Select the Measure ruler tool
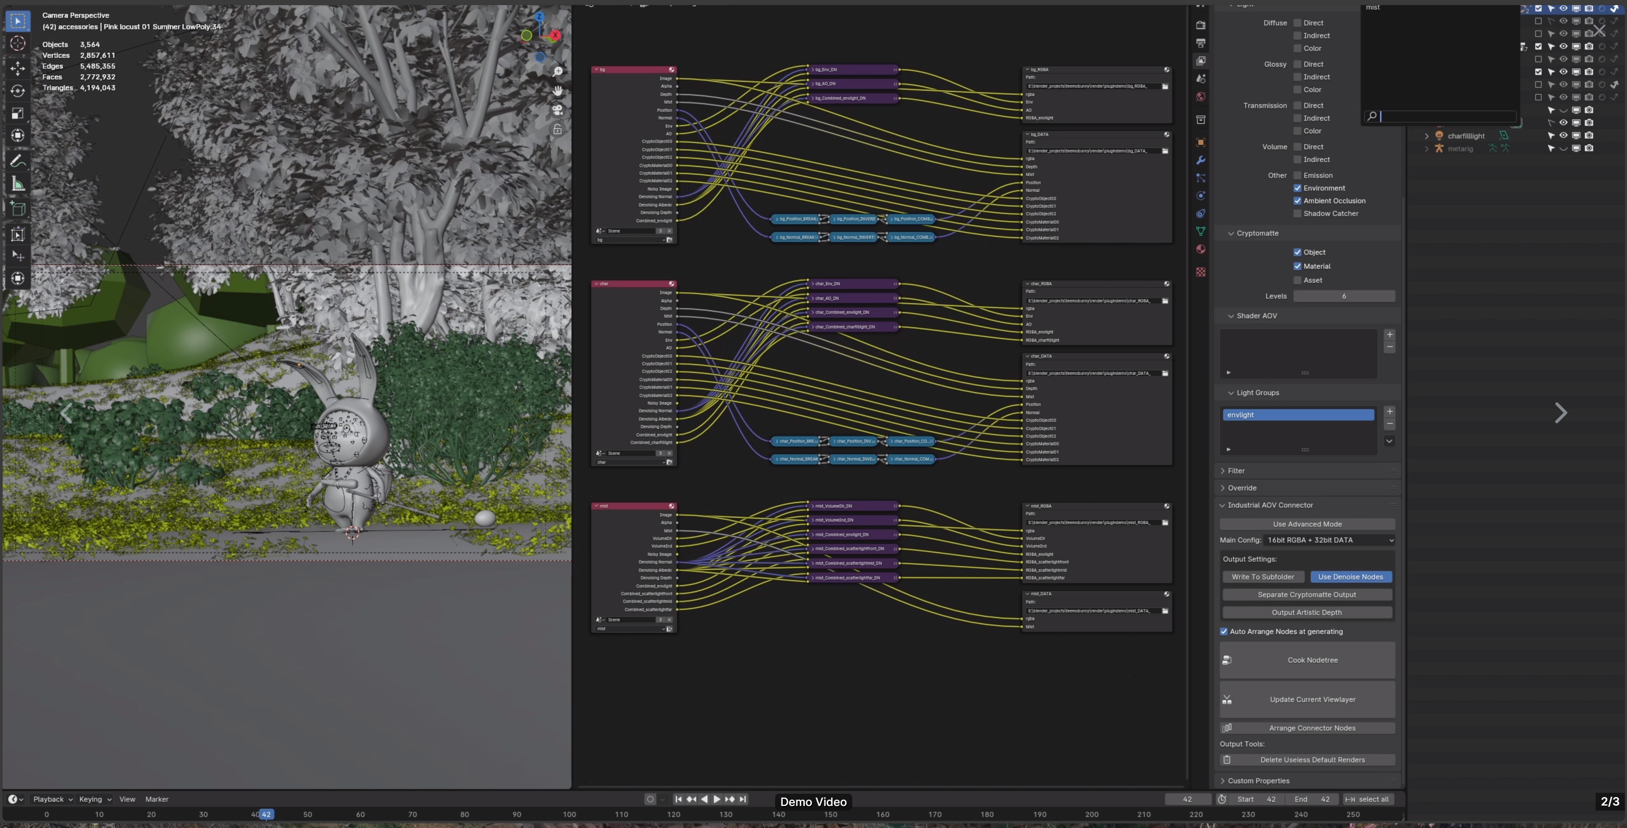Image resolution: width=1627 pixels, height=828 pixels. (18, 184)
